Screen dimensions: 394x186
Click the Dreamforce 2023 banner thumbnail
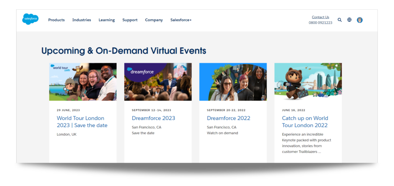pyautogui.click(x=158, y=82)
